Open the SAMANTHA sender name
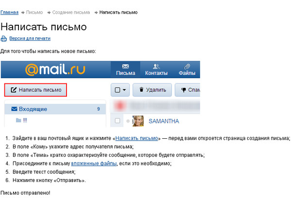291x198 pixels. tap(164, 121)
